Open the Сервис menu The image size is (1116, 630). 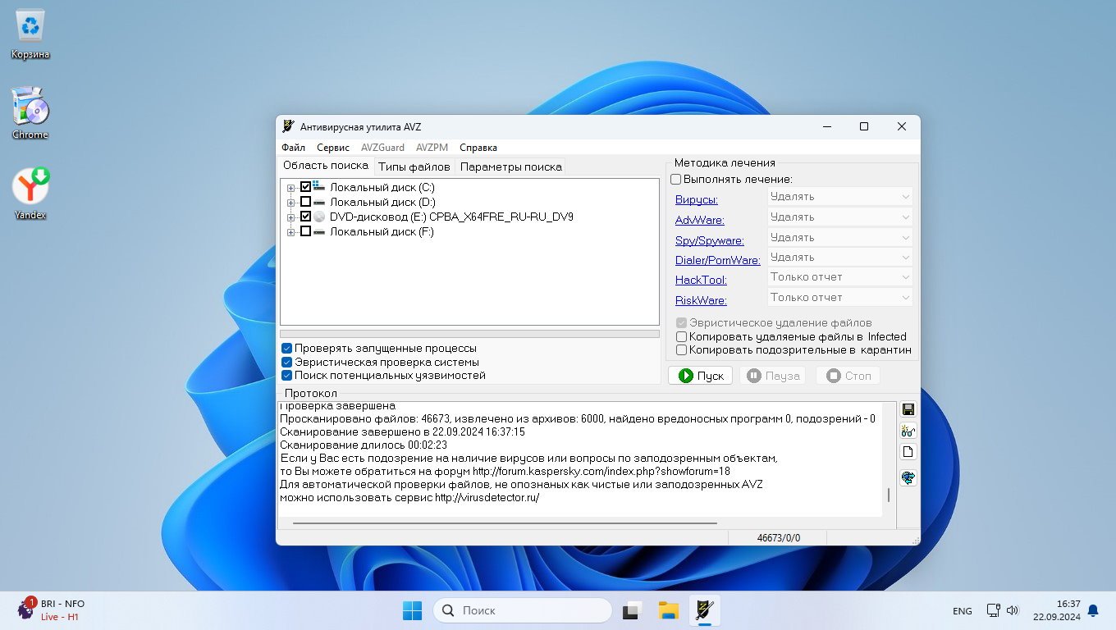pyautogui.click(x=332, y=148)
